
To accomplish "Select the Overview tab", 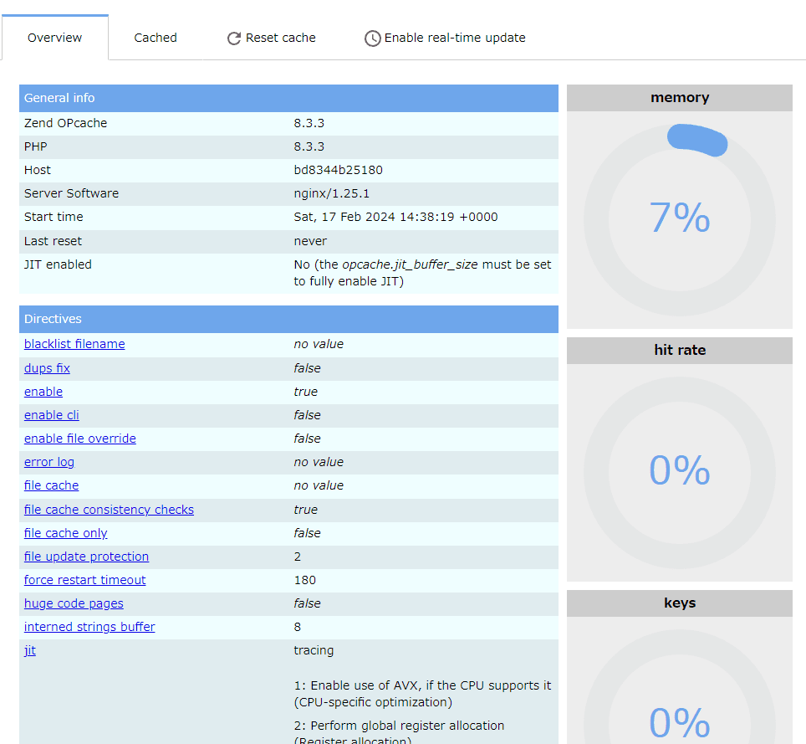I will pos(54,38).
